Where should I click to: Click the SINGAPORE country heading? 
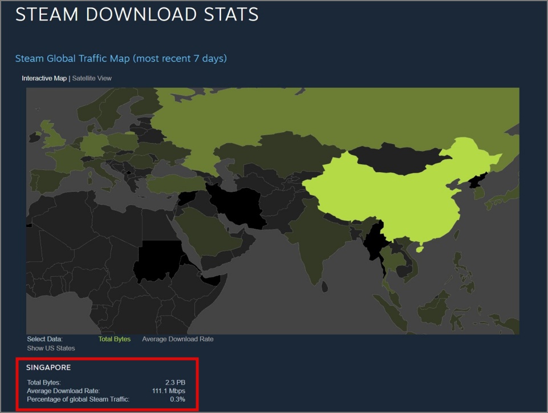(x=48, y=367)
